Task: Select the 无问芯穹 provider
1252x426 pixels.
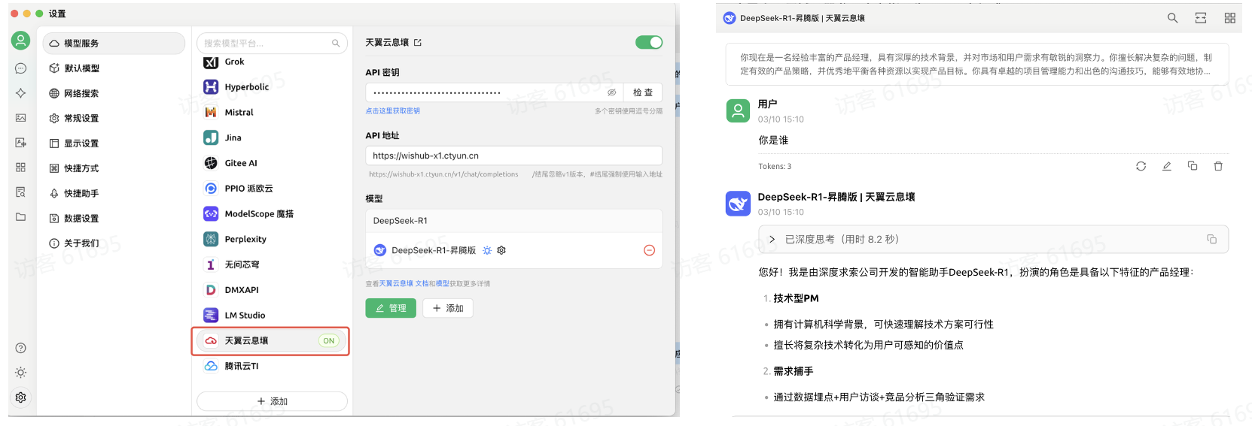Action: (x=272, y=264)
